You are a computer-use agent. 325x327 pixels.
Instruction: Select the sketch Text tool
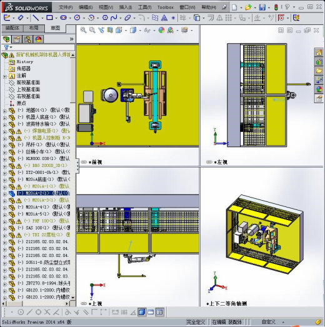pos(164,18)
